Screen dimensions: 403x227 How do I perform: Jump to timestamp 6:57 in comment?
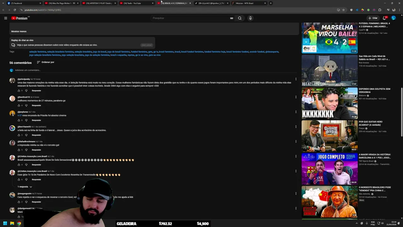20,115
